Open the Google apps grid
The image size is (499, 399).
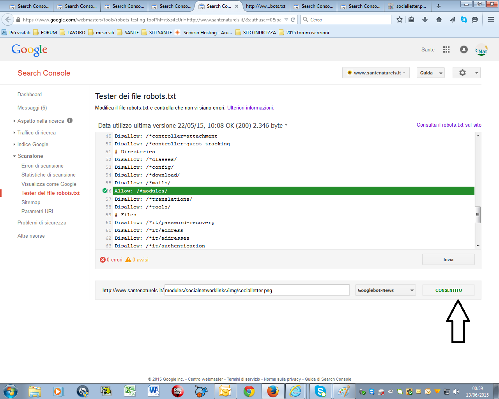pos(446,49)
